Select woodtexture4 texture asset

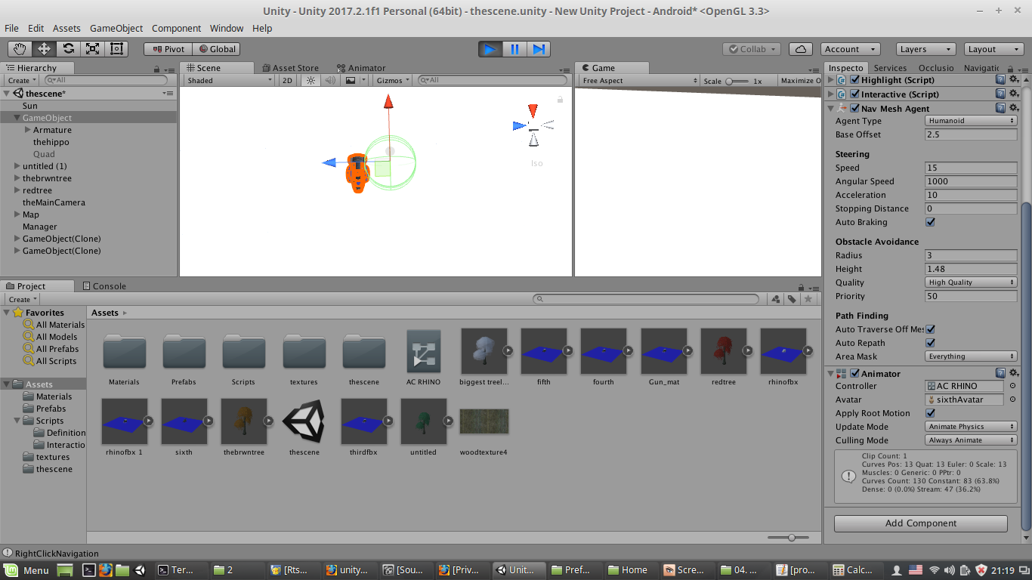(484, 427)
